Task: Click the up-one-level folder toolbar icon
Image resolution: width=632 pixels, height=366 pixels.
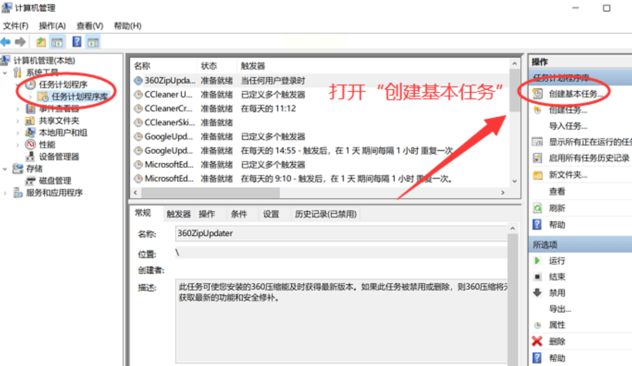Action: click(x=41, y=43)
